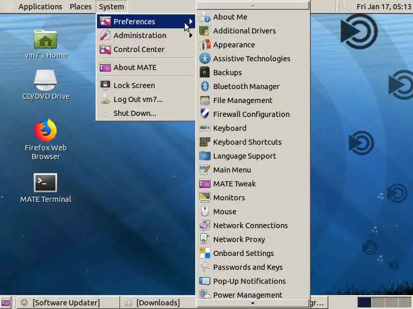Viewport: 413px width, 309px height.
Task: Click the Main Menu editor icon
Action: 204,170
